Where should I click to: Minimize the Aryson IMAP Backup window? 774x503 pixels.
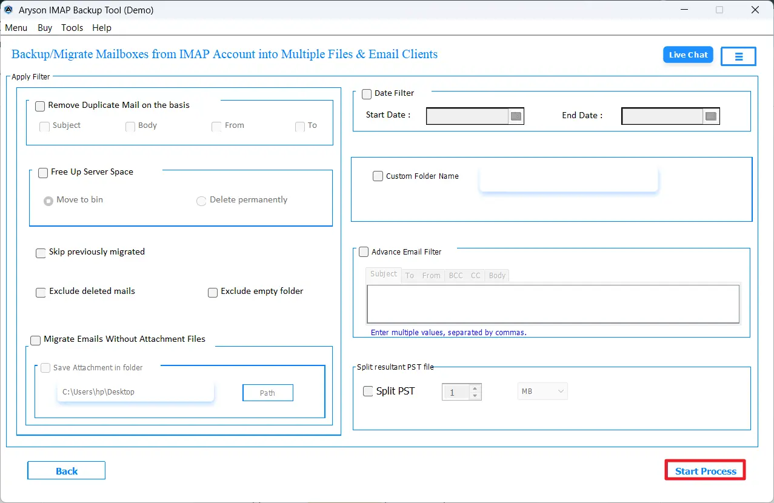click(x=684, y=10)
